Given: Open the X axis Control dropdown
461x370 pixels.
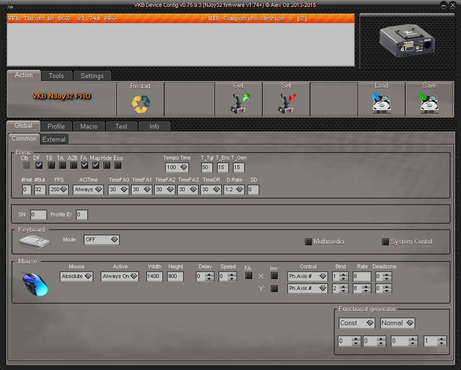Looking at the screenshot, I should (x=307, y=277).
